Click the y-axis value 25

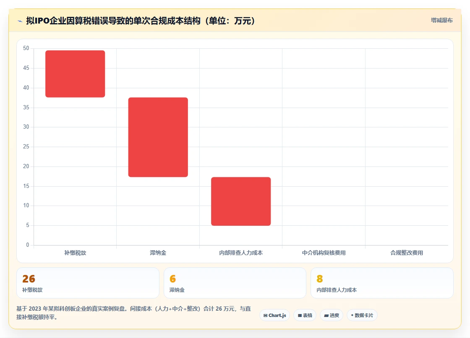pyautogui.click(x=26, y=146)
